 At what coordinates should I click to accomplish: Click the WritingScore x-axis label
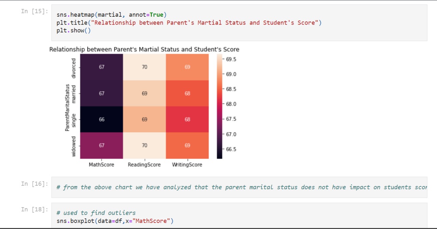coord(187,165)
